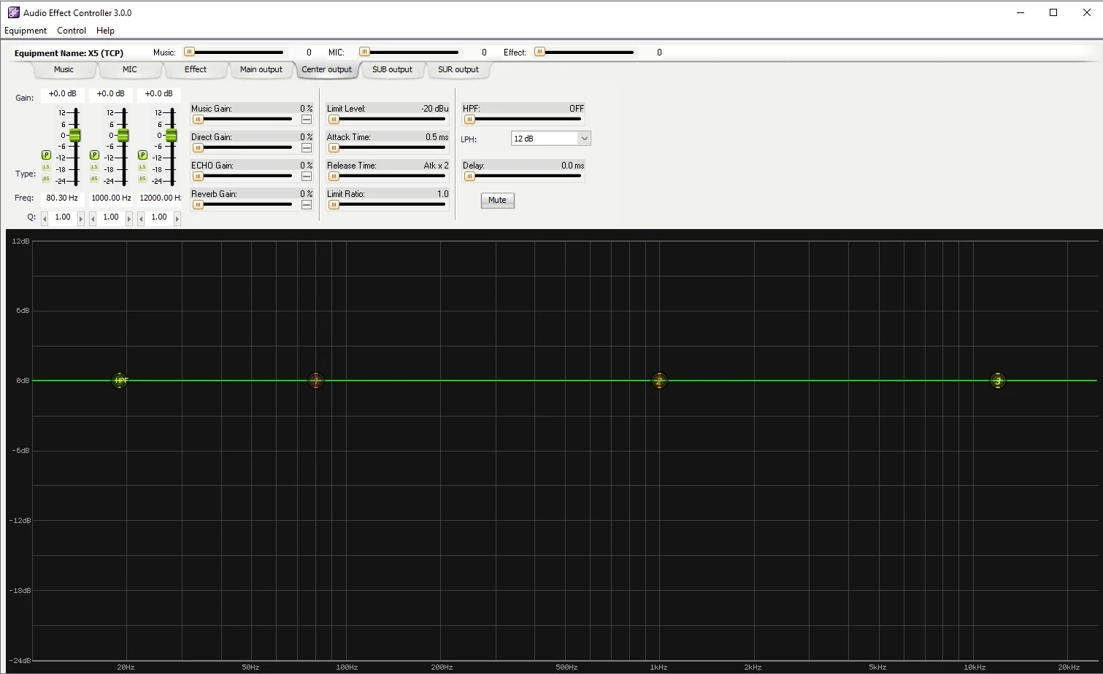Viewport: 1103px width, 674px height.
Task: Click the ECHO Gain slider handle
Action: point(198,177)
